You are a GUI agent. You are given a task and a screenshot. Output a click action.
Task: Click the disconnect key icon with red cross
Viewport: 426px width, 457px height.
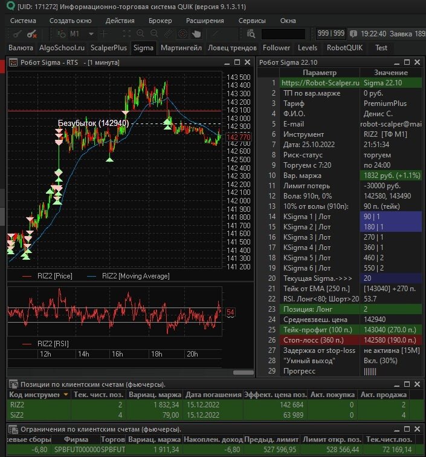pyautogui.click(x=32, y=34)
